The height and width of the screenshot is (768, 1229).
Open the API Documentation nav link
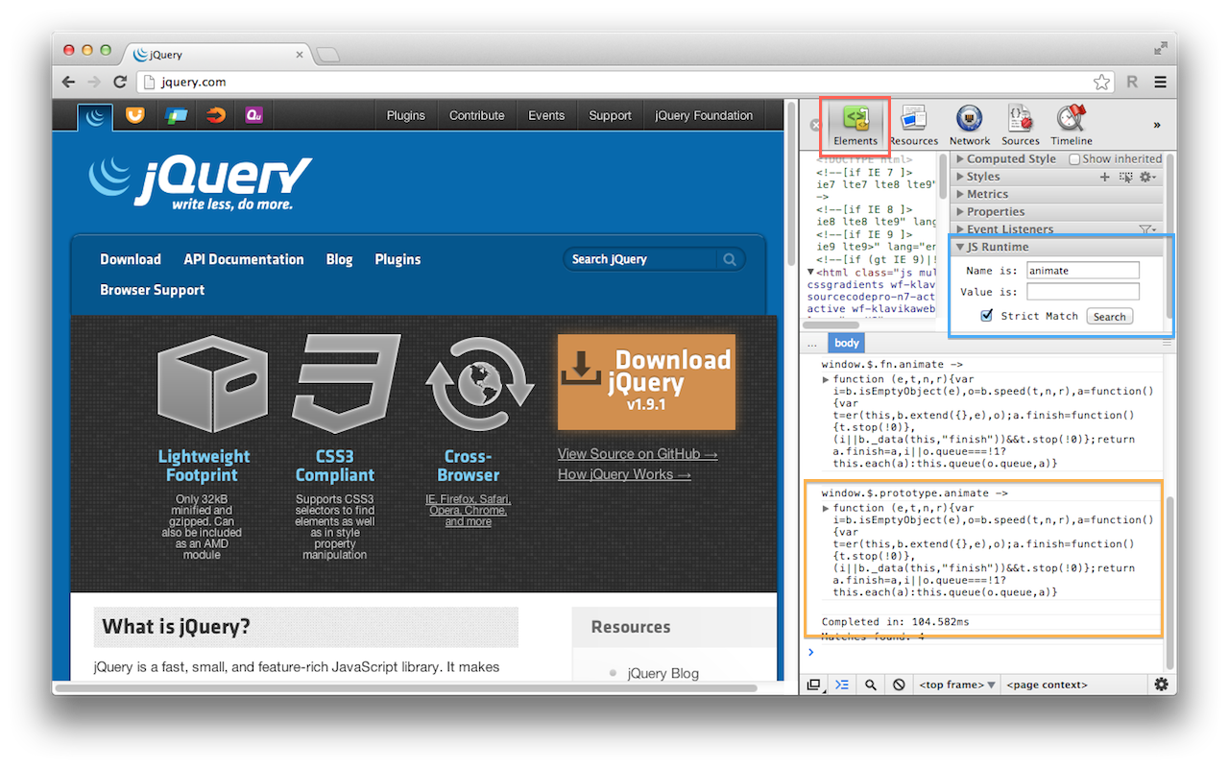[x=244, y=259]
